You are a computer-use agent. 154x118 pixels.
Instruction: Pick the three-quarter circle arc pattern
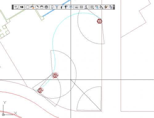37,7
